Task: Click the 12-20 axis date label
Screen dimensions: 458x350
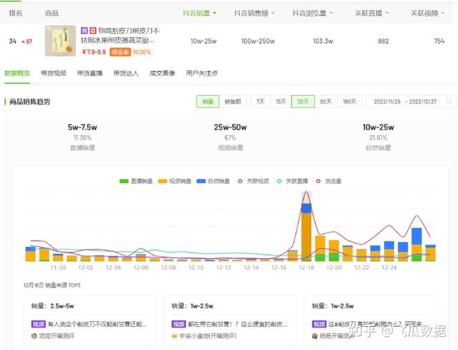Action: (x=334, y=267)
